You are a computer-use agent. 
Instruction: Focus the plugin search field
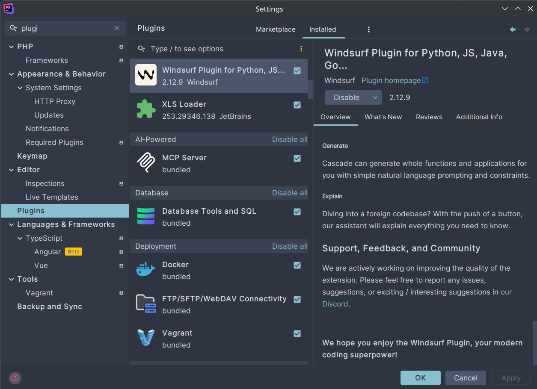coord(223,49)
